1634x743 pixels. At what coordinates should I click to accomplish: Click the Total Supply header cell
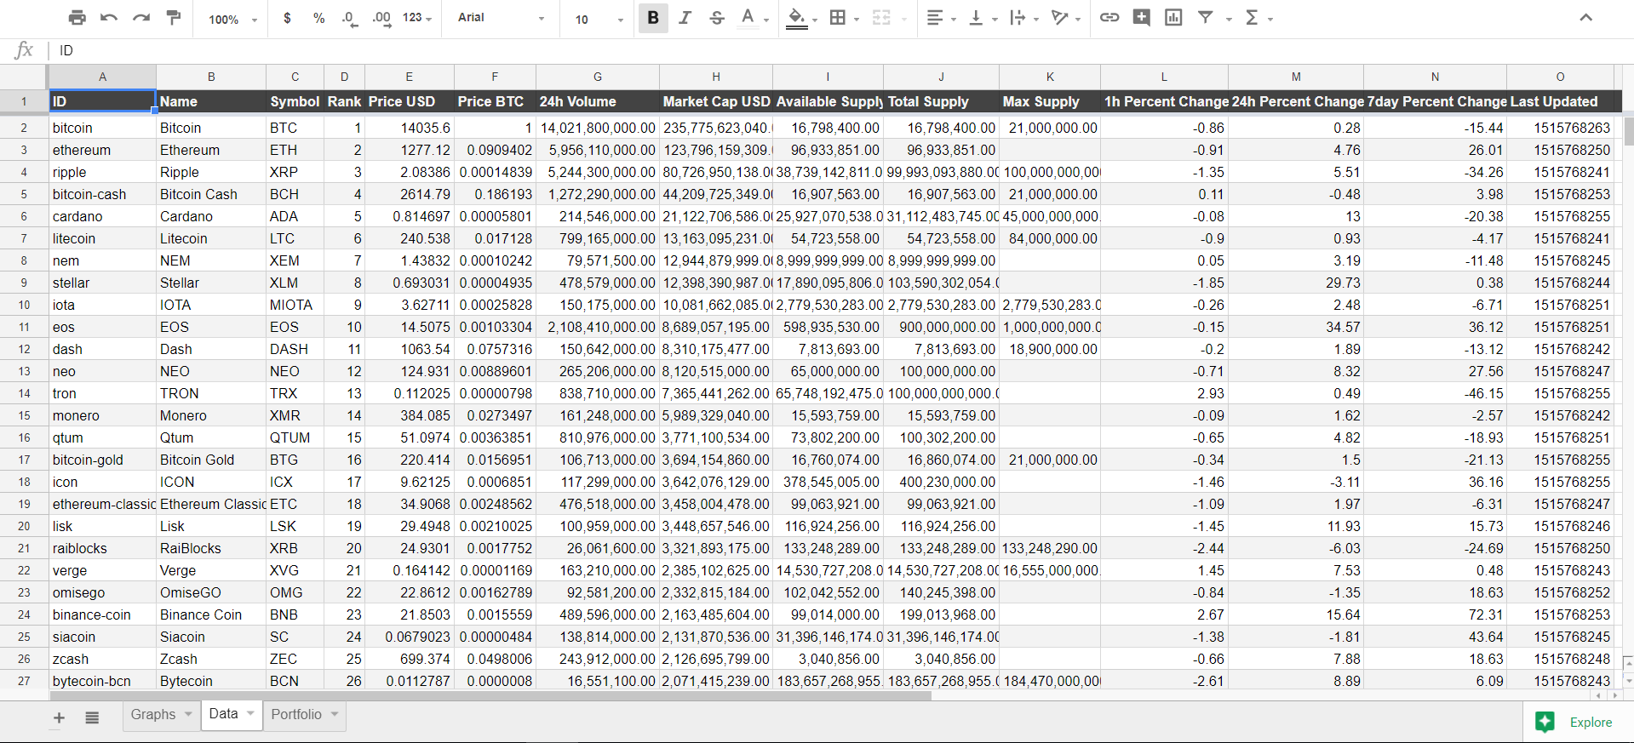coord(941,101)
